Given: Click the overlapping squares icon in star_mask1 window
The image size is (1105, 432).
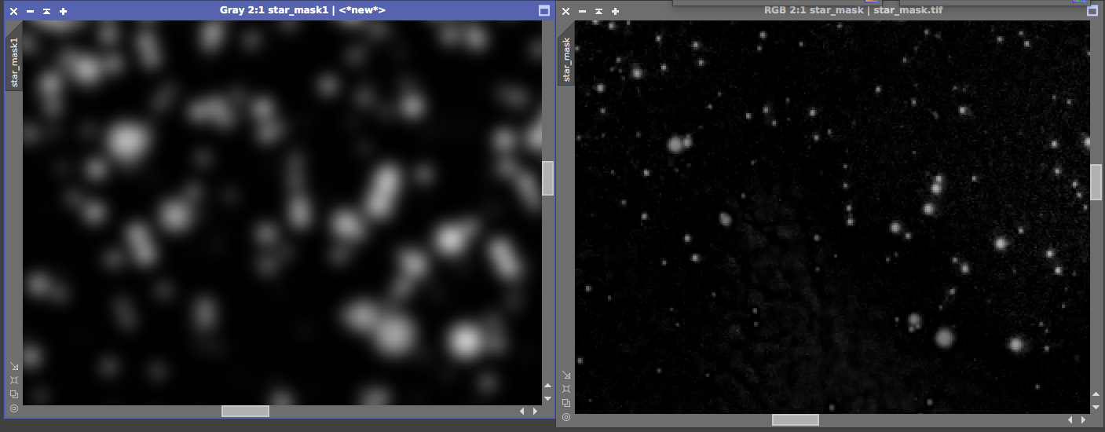Looking at the screenshot, I should pos(14,394).
